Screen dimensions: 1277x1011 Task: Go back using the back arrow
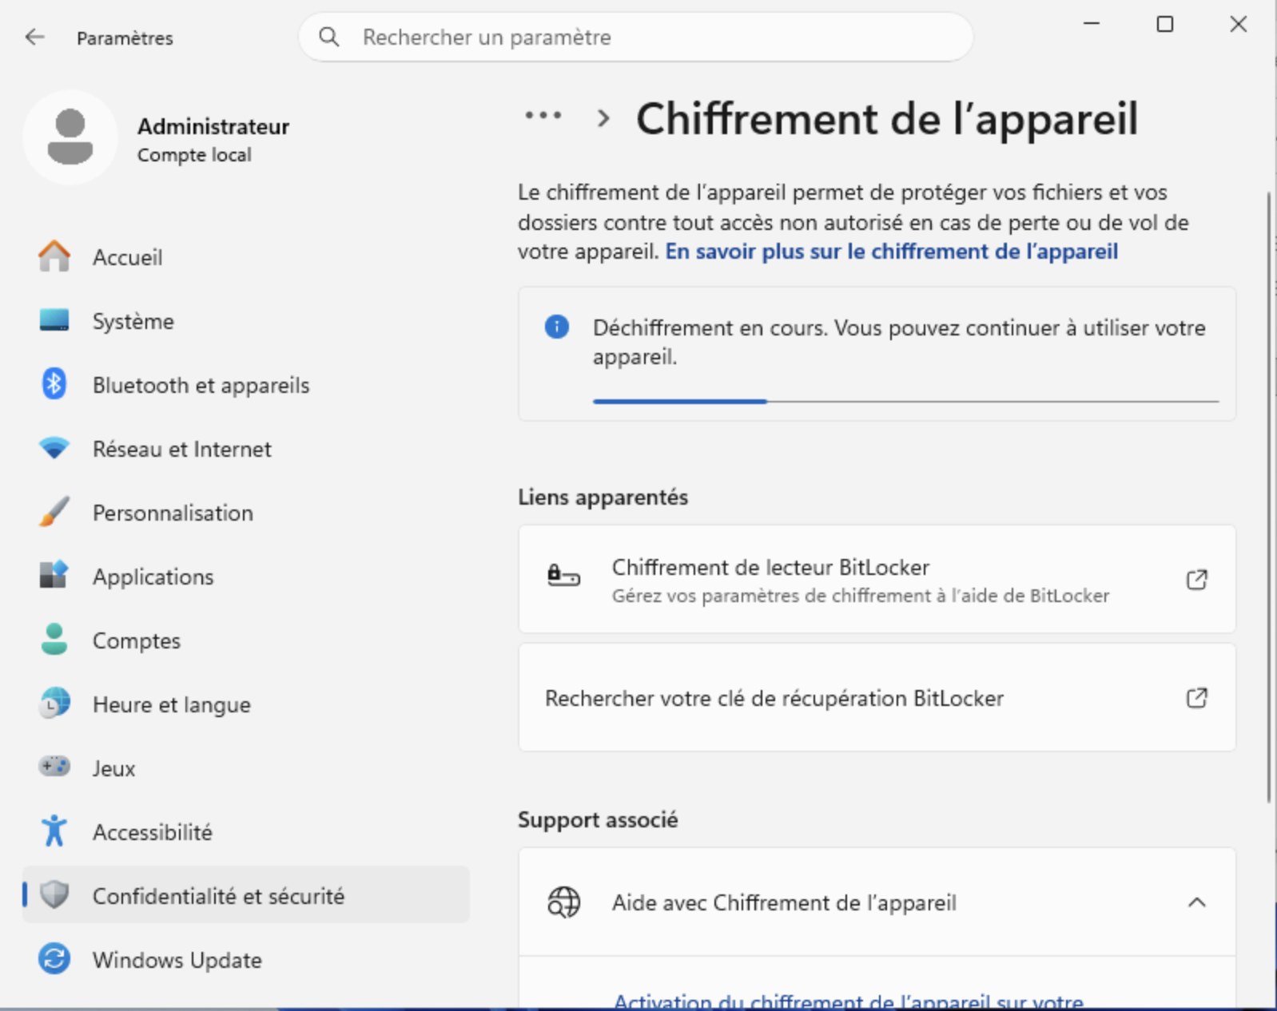tap(34, 37)
